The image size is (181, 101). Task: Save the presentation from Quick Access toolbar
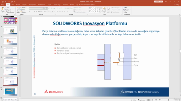3,2
